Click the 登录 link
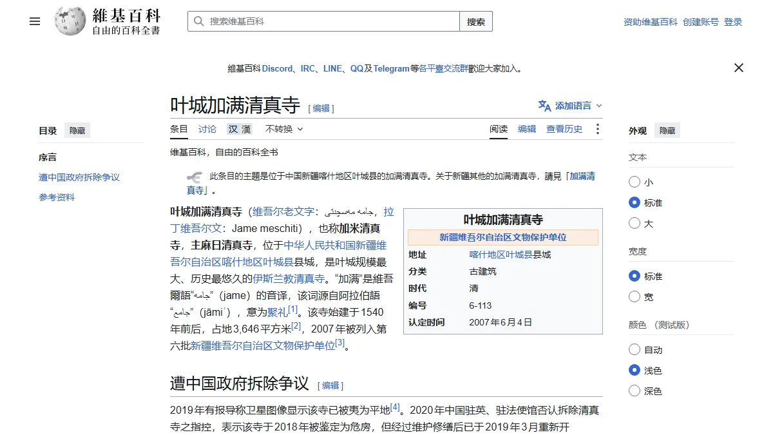Screen dimensions: 773x435 coord(733,22)
